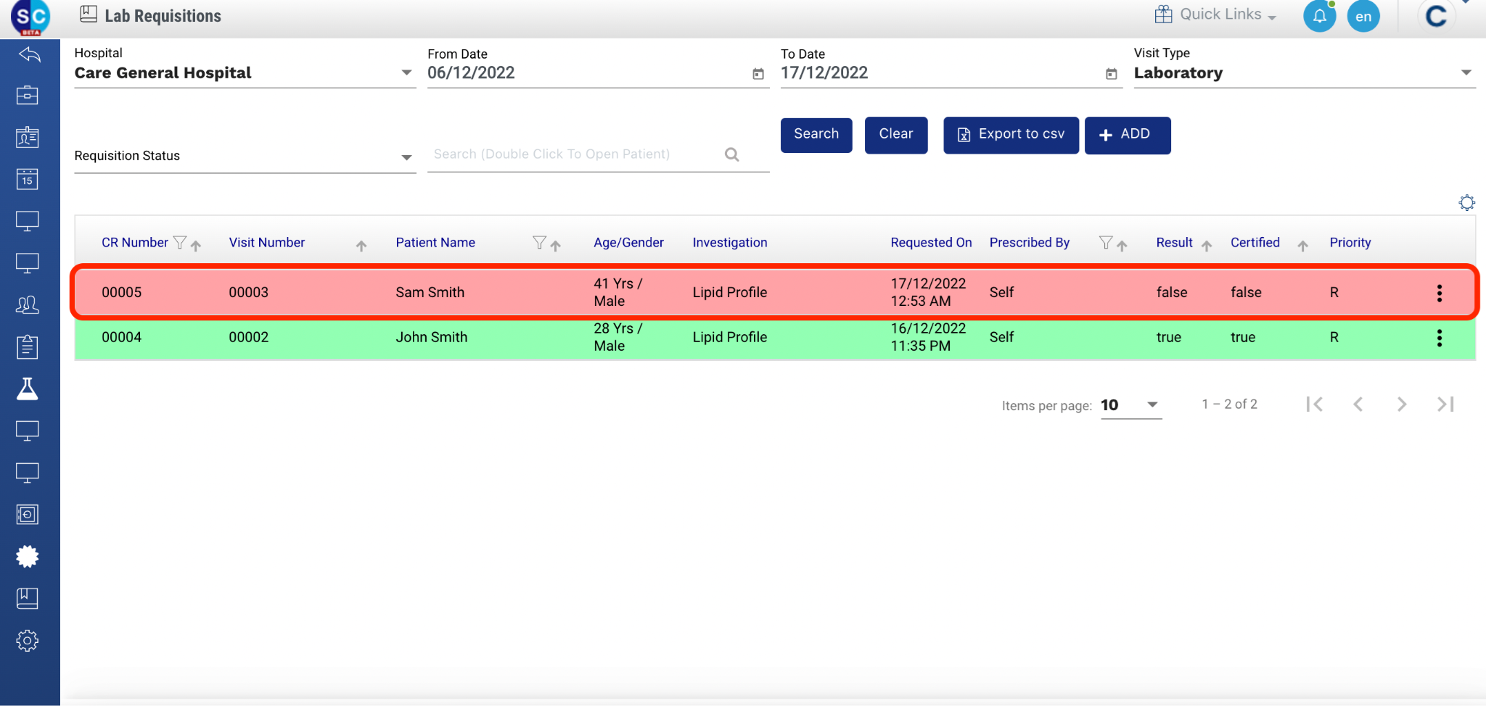Viewport: 1486px width, 706px height.
Task: Open the calendar sidebar icon
Action: tap(28, 179)
